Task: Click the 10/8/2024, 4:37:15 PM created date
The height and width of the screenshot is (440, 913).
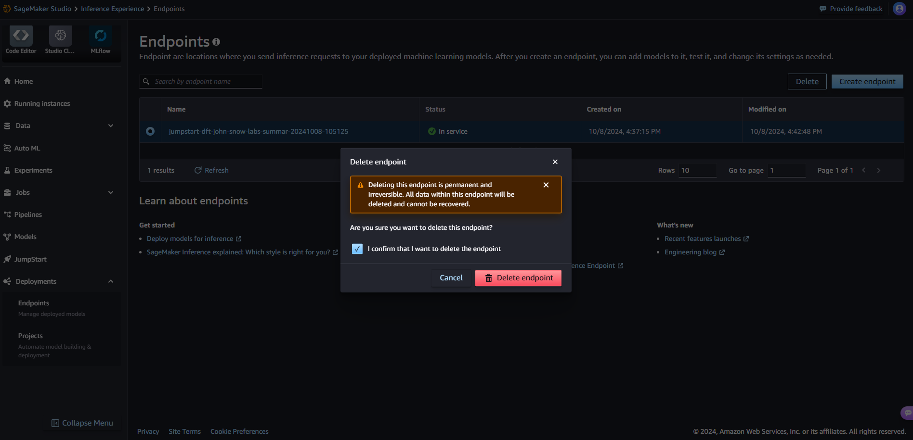Action: pos(625,131)
